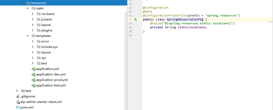
Task: Click the @Configuration annotation
Action: (x=156, y=8)
